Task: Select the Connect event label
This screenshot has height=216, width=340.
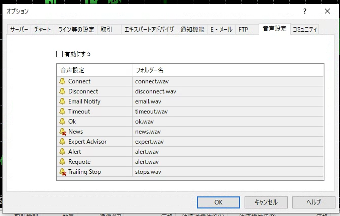Action: pos(79,81)
